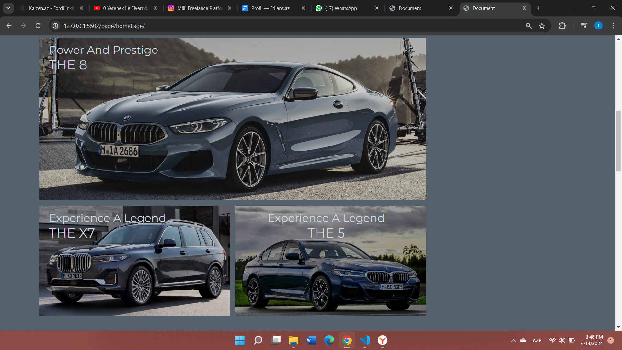Open the zoom magnifier in address bar
The width and height of the screenshot is (622, 350).
(x=528, y=26)
